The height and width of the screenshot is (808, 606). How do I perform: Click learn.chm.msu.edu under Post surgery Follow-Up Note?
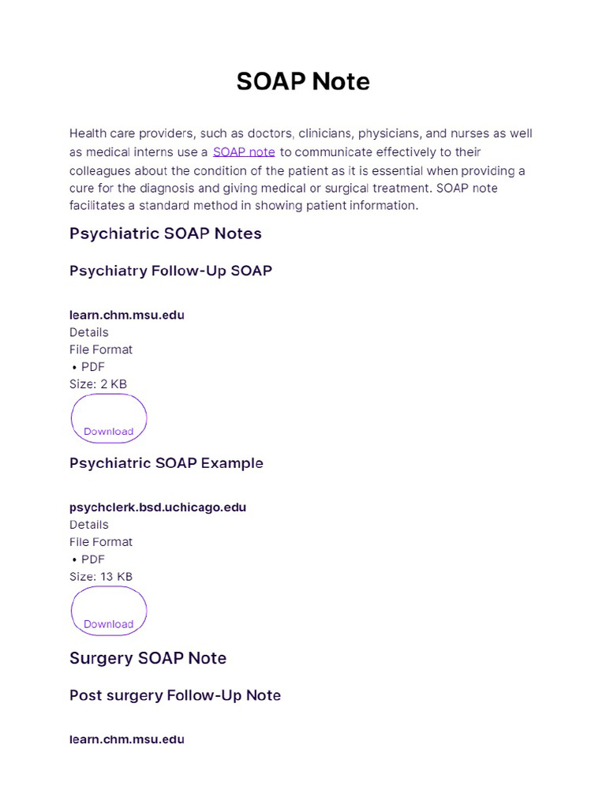point(127,739)
